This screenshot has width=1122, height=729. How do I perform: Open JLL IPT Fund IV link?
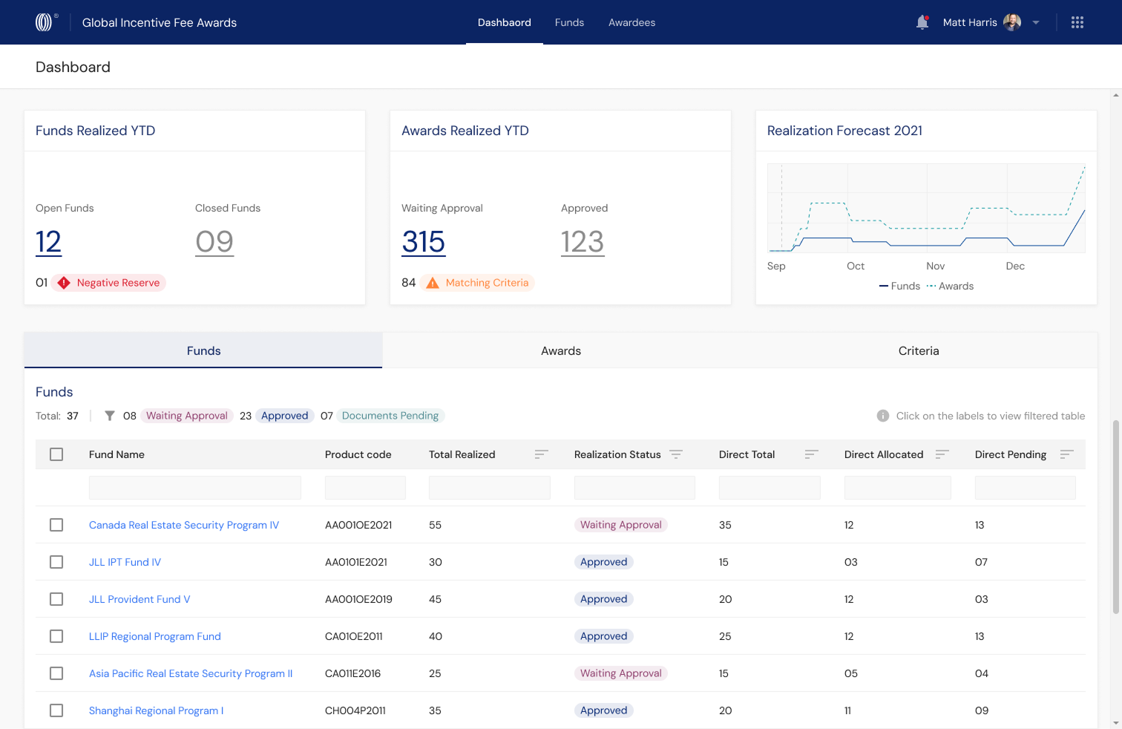pos(125,562)
